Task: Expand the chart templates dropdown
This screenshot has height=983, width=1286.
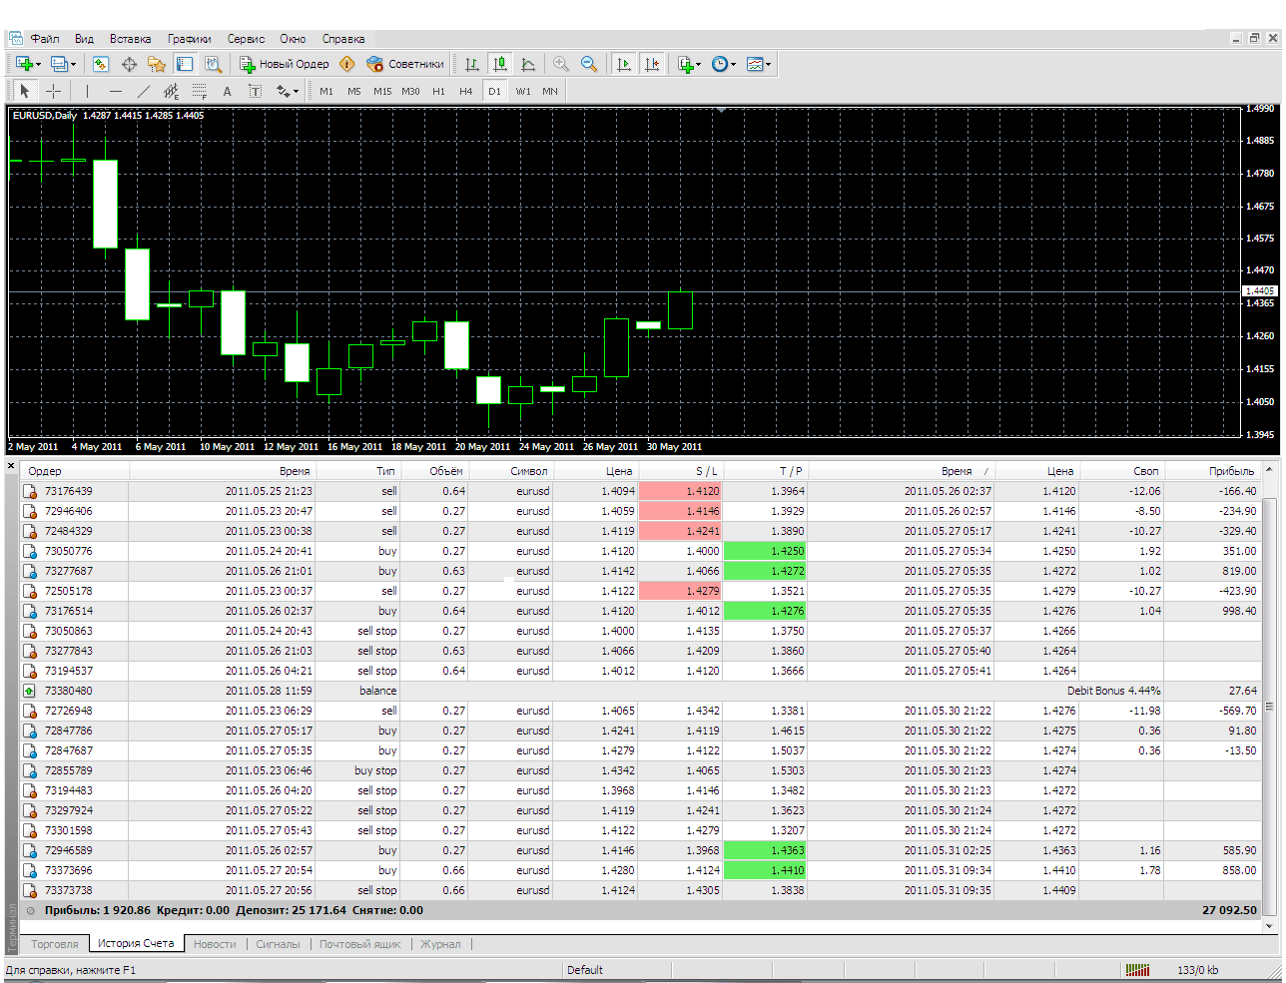Action: click(x=759, y=64)
